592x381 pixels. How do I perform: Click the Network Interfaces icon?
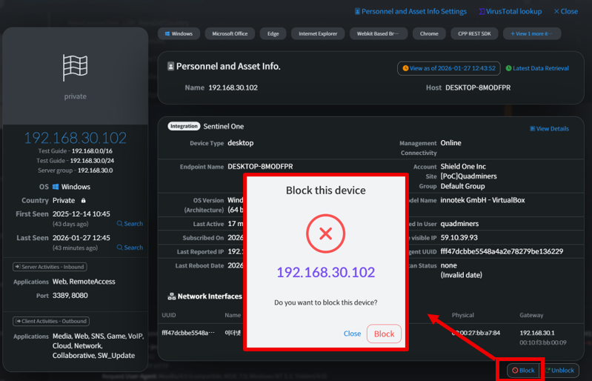pos(171,296)
